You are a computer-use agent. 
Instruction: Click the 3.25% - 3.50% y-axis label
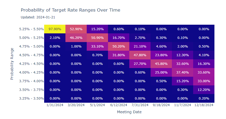click(x=31, y=99)
